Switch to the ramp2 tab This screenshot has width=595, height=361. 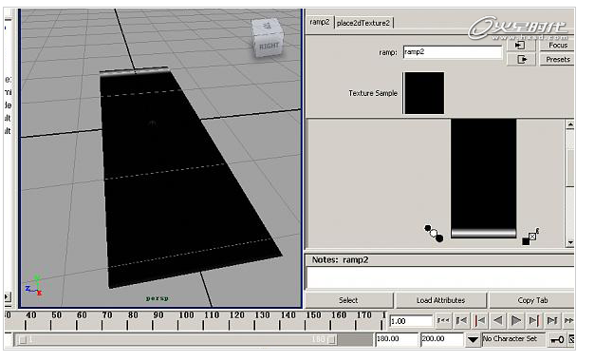(320, 22)
